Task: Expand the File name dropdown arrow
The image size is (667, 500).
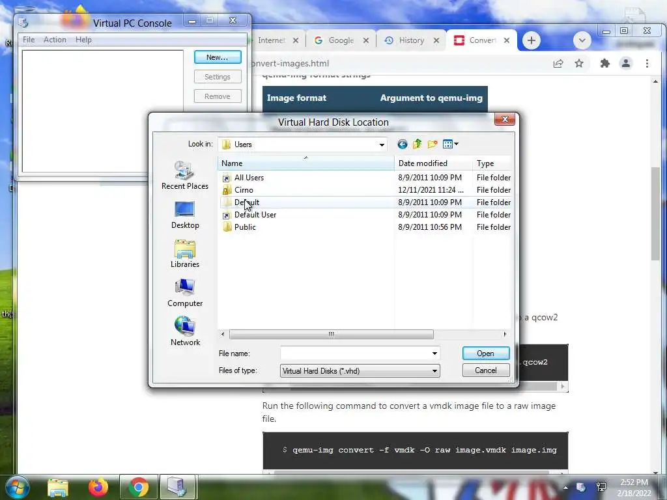Action: click(x=434, y=354)
